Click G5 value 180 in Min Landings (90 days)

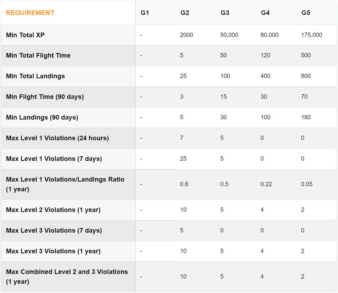tap(306, 117)
